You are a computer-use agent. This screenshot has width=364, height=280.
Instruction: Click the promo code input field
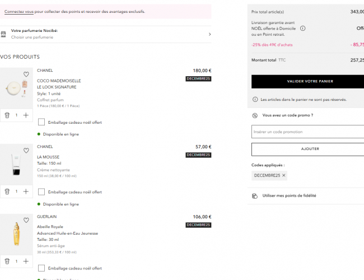pyautogui.click(x=307, y=132)
